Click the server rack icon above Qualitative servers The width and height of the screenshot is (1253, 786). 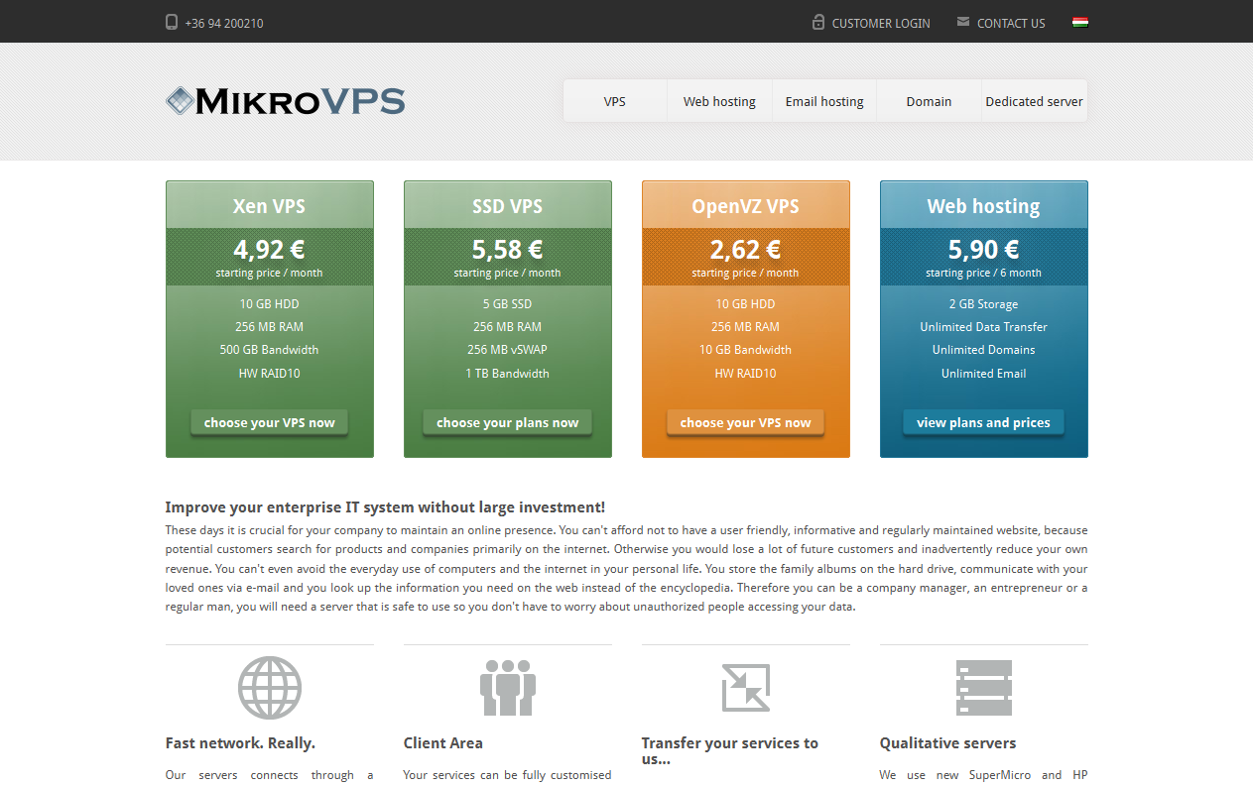(x=984, y=688)
